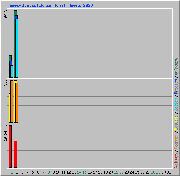Click the chart title 'Tages-Statistik im Monat Maerz 2026'

[x=50, y=5]
